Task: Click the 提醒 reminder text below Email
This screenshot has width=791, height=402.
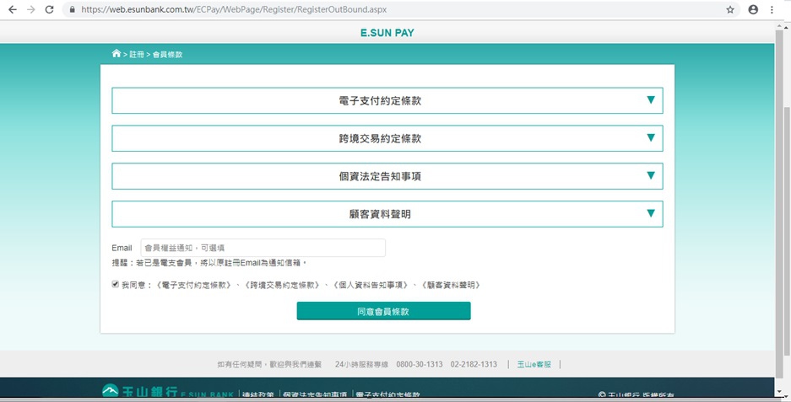Action: point(209,262)
